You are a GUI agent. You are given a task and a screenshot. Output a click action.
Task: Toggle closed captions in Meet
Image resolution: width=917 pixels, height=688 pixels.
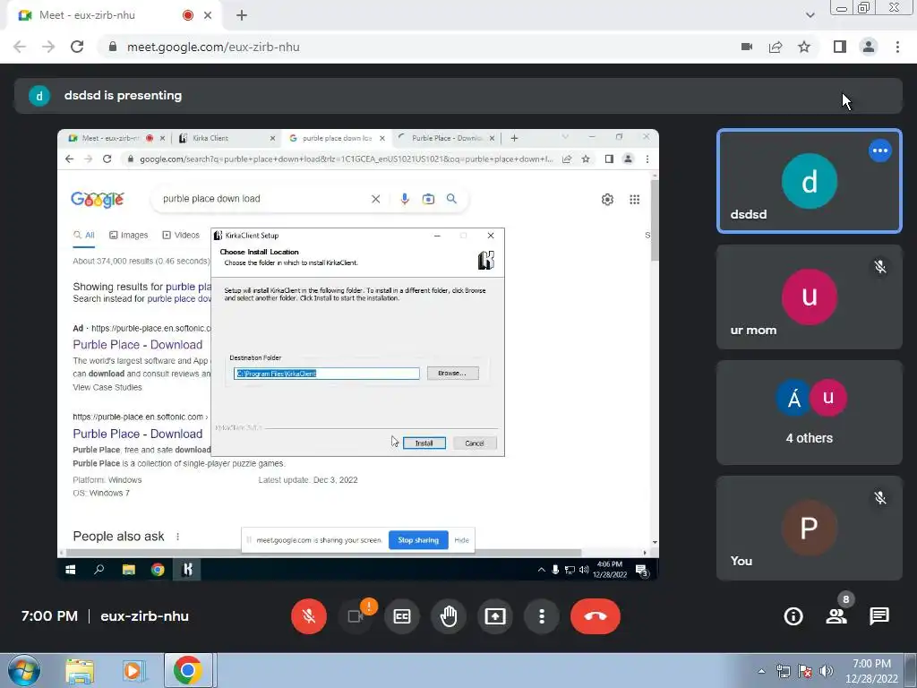(x=402, y=616)
